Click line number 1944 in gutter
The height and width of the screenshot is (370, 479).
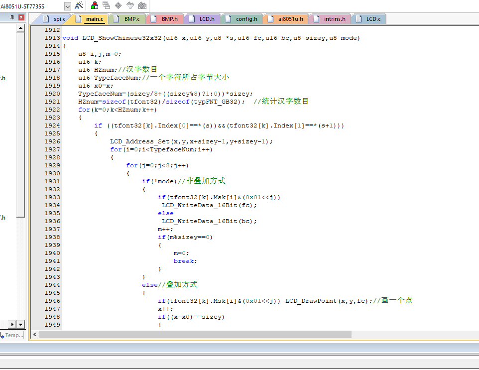52,285
